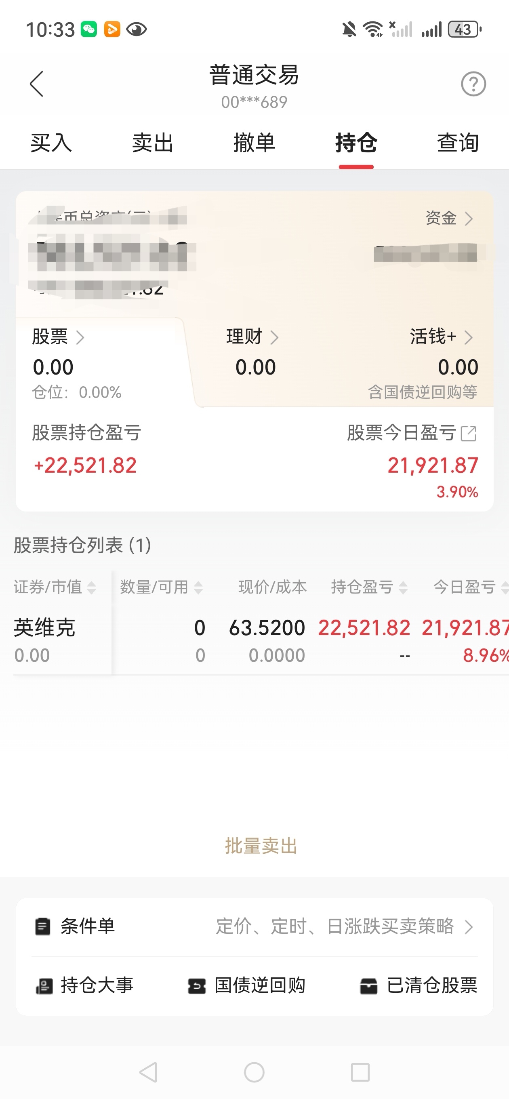Open the help question mark icon
The image size is (509, 1099).
[x=473, y=84]
